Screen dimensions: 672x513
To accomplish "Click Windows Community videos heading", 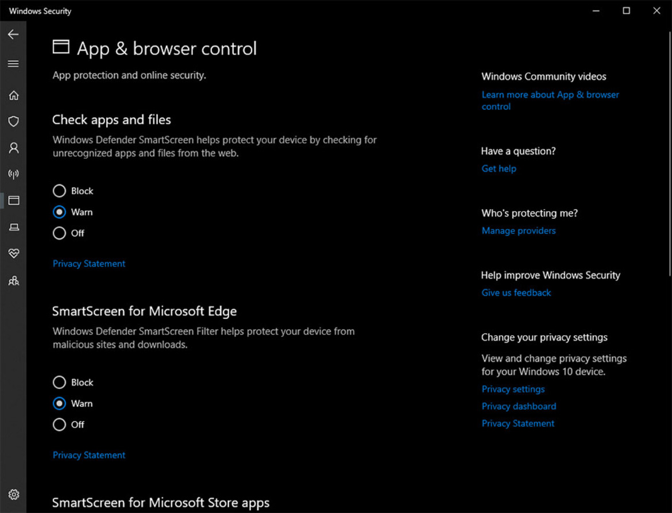I will point(544,76).
